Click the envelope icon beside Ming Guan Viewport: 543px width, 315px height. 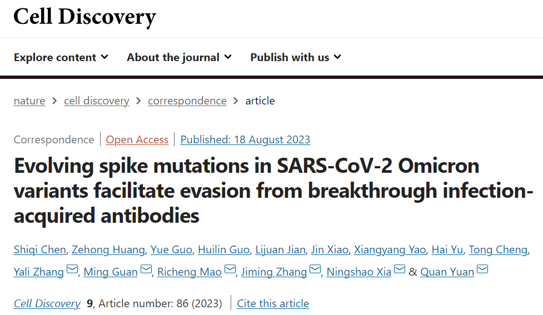pos(146,271)
